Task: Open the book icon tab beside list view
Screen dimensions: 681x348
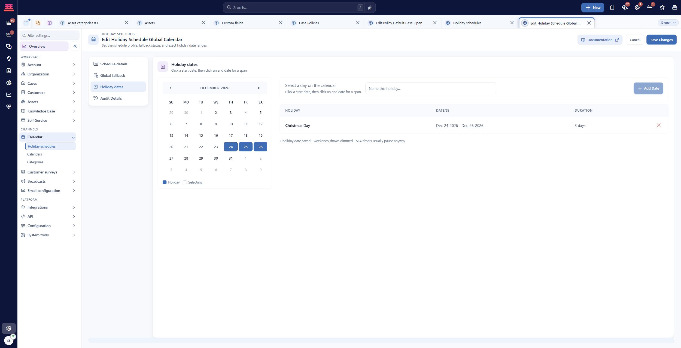Action: pos(50,23)
